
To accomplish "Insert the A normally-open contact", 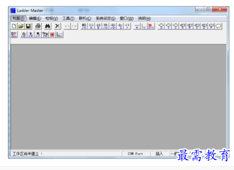I will click(x=91, y=26).
